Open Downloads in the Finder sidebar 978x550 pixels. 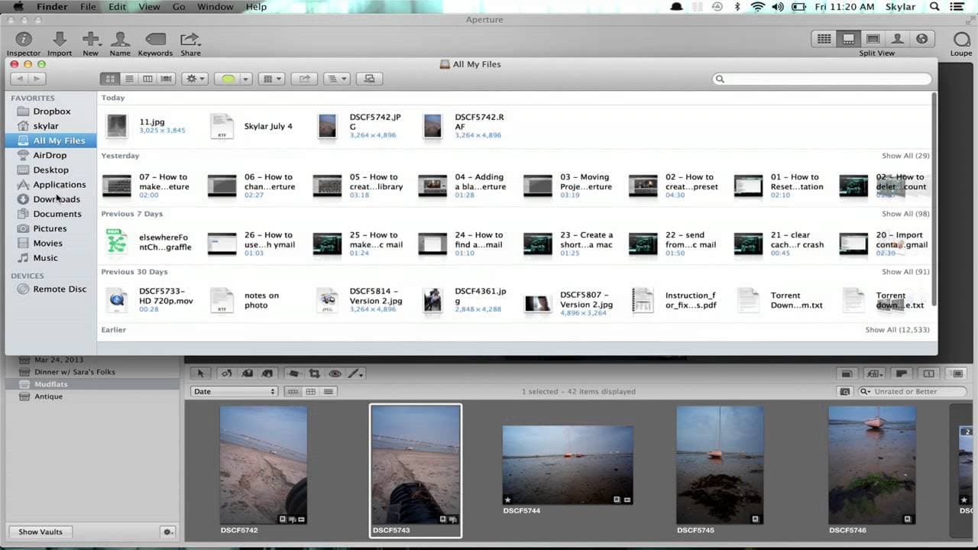[x=56, y=199]
